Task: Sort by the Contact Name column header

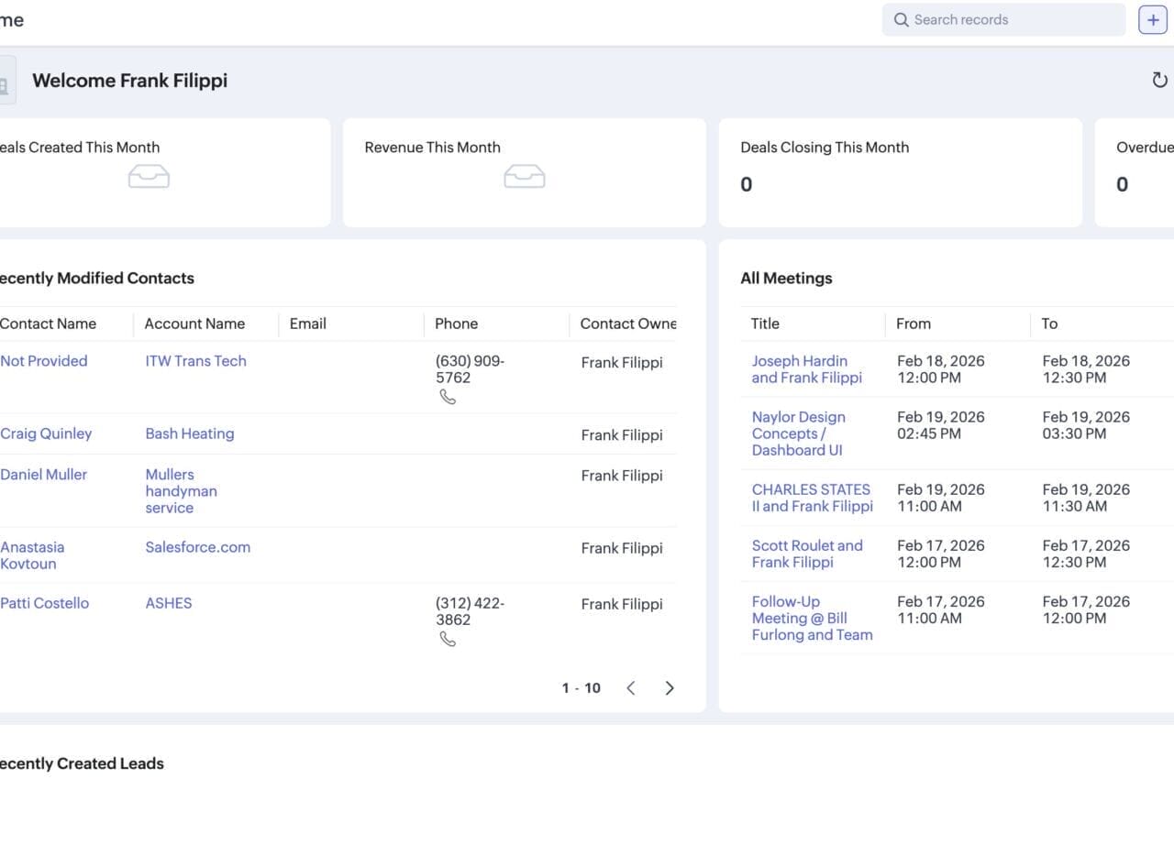Action: click(48, 324)
